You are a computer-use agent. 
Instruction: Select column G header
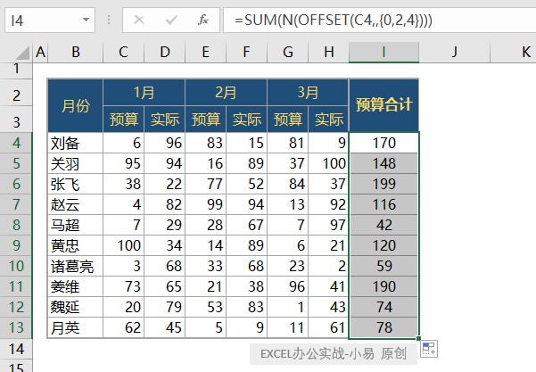pos(288,53)
